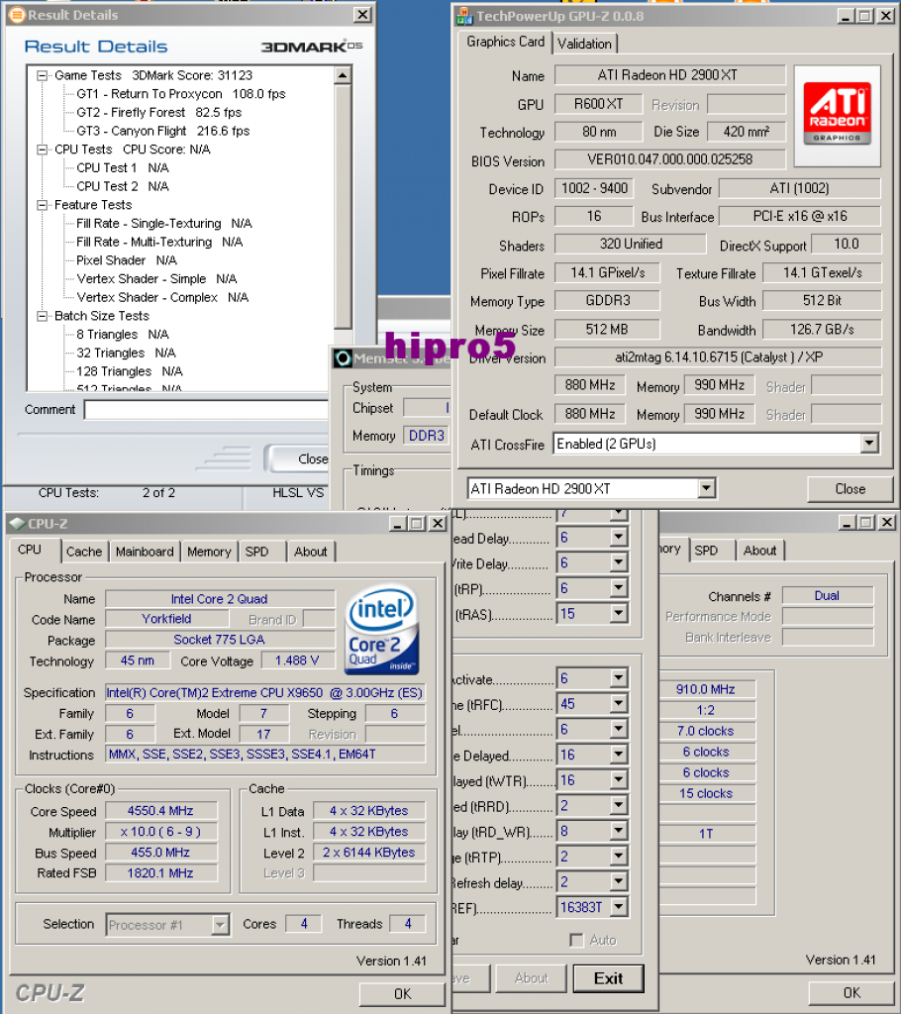This screenshot has width=901, height=1014.
Task: Select '128 Triangles' tree row
Action: tap(130, 372)
